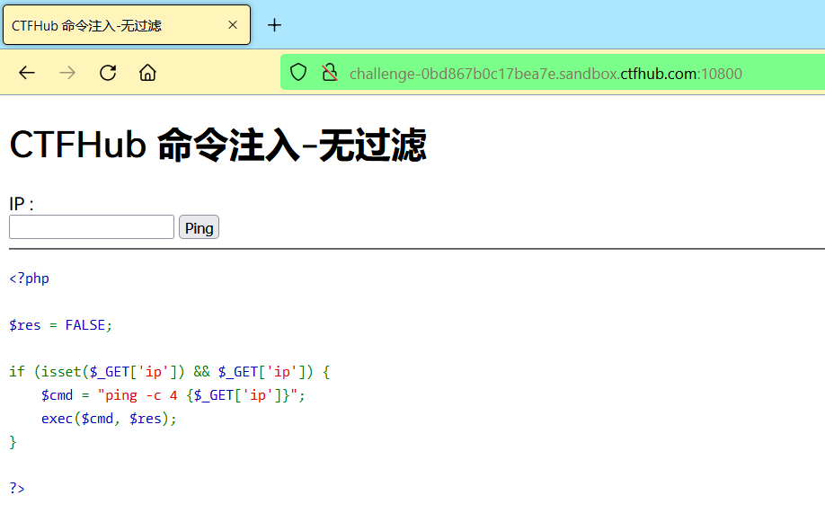The width and height of the screenshot is (825, 513).
Task: Click the '$cmd = "ping -c 4' line
Action: (173, 395)
